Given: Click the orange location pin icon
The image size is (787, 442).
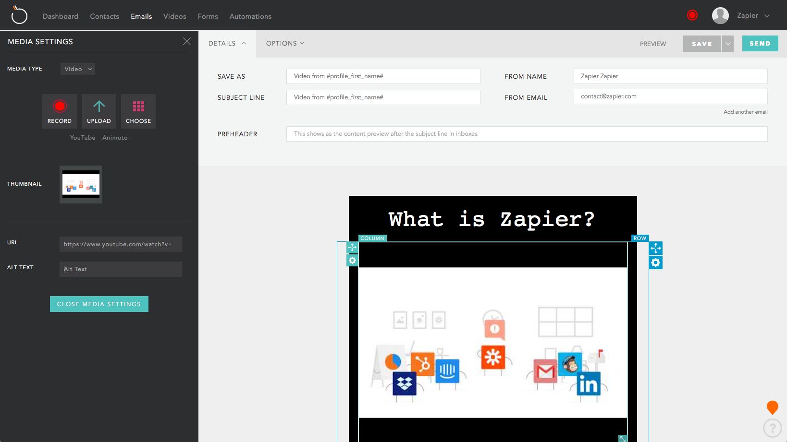Looking at the screenshot, I should coord(772,407).
